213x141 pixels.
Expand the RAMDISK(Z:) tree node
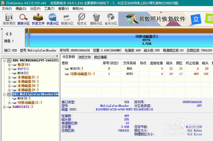[x=4, y=107]
